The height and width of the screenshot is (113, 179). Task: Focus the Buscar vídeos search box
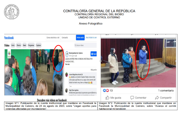[85, 45]
